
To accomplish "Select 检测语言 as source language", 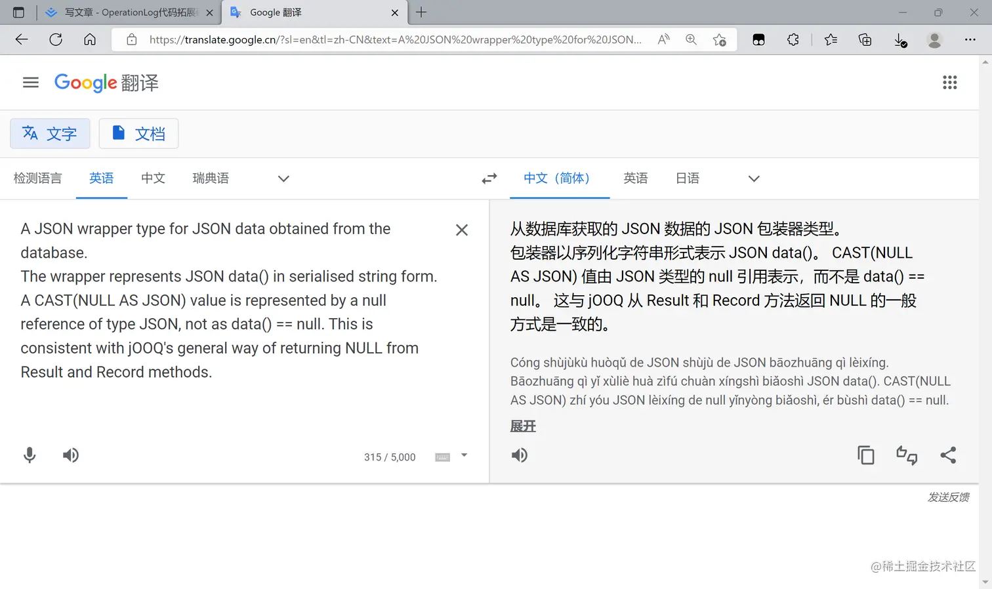I will point(38,178).
